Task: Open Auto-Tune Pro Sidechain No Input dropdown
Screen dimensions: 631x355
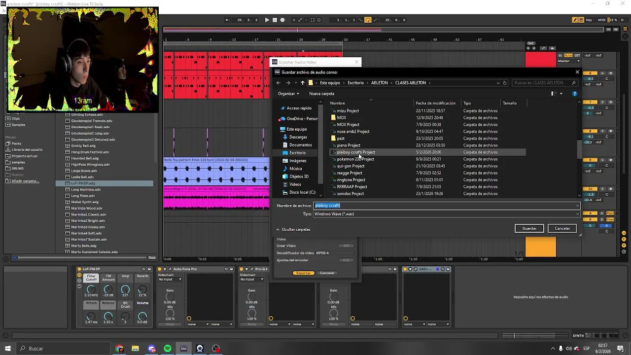Action: tap(170, 280)
